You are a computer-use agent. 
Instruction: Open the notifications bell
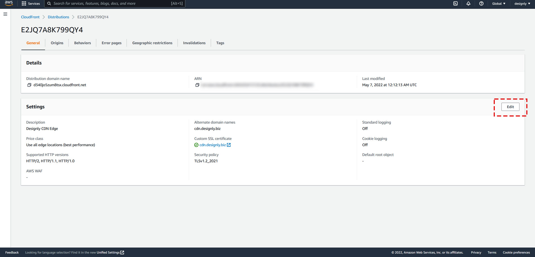[468, 4]
